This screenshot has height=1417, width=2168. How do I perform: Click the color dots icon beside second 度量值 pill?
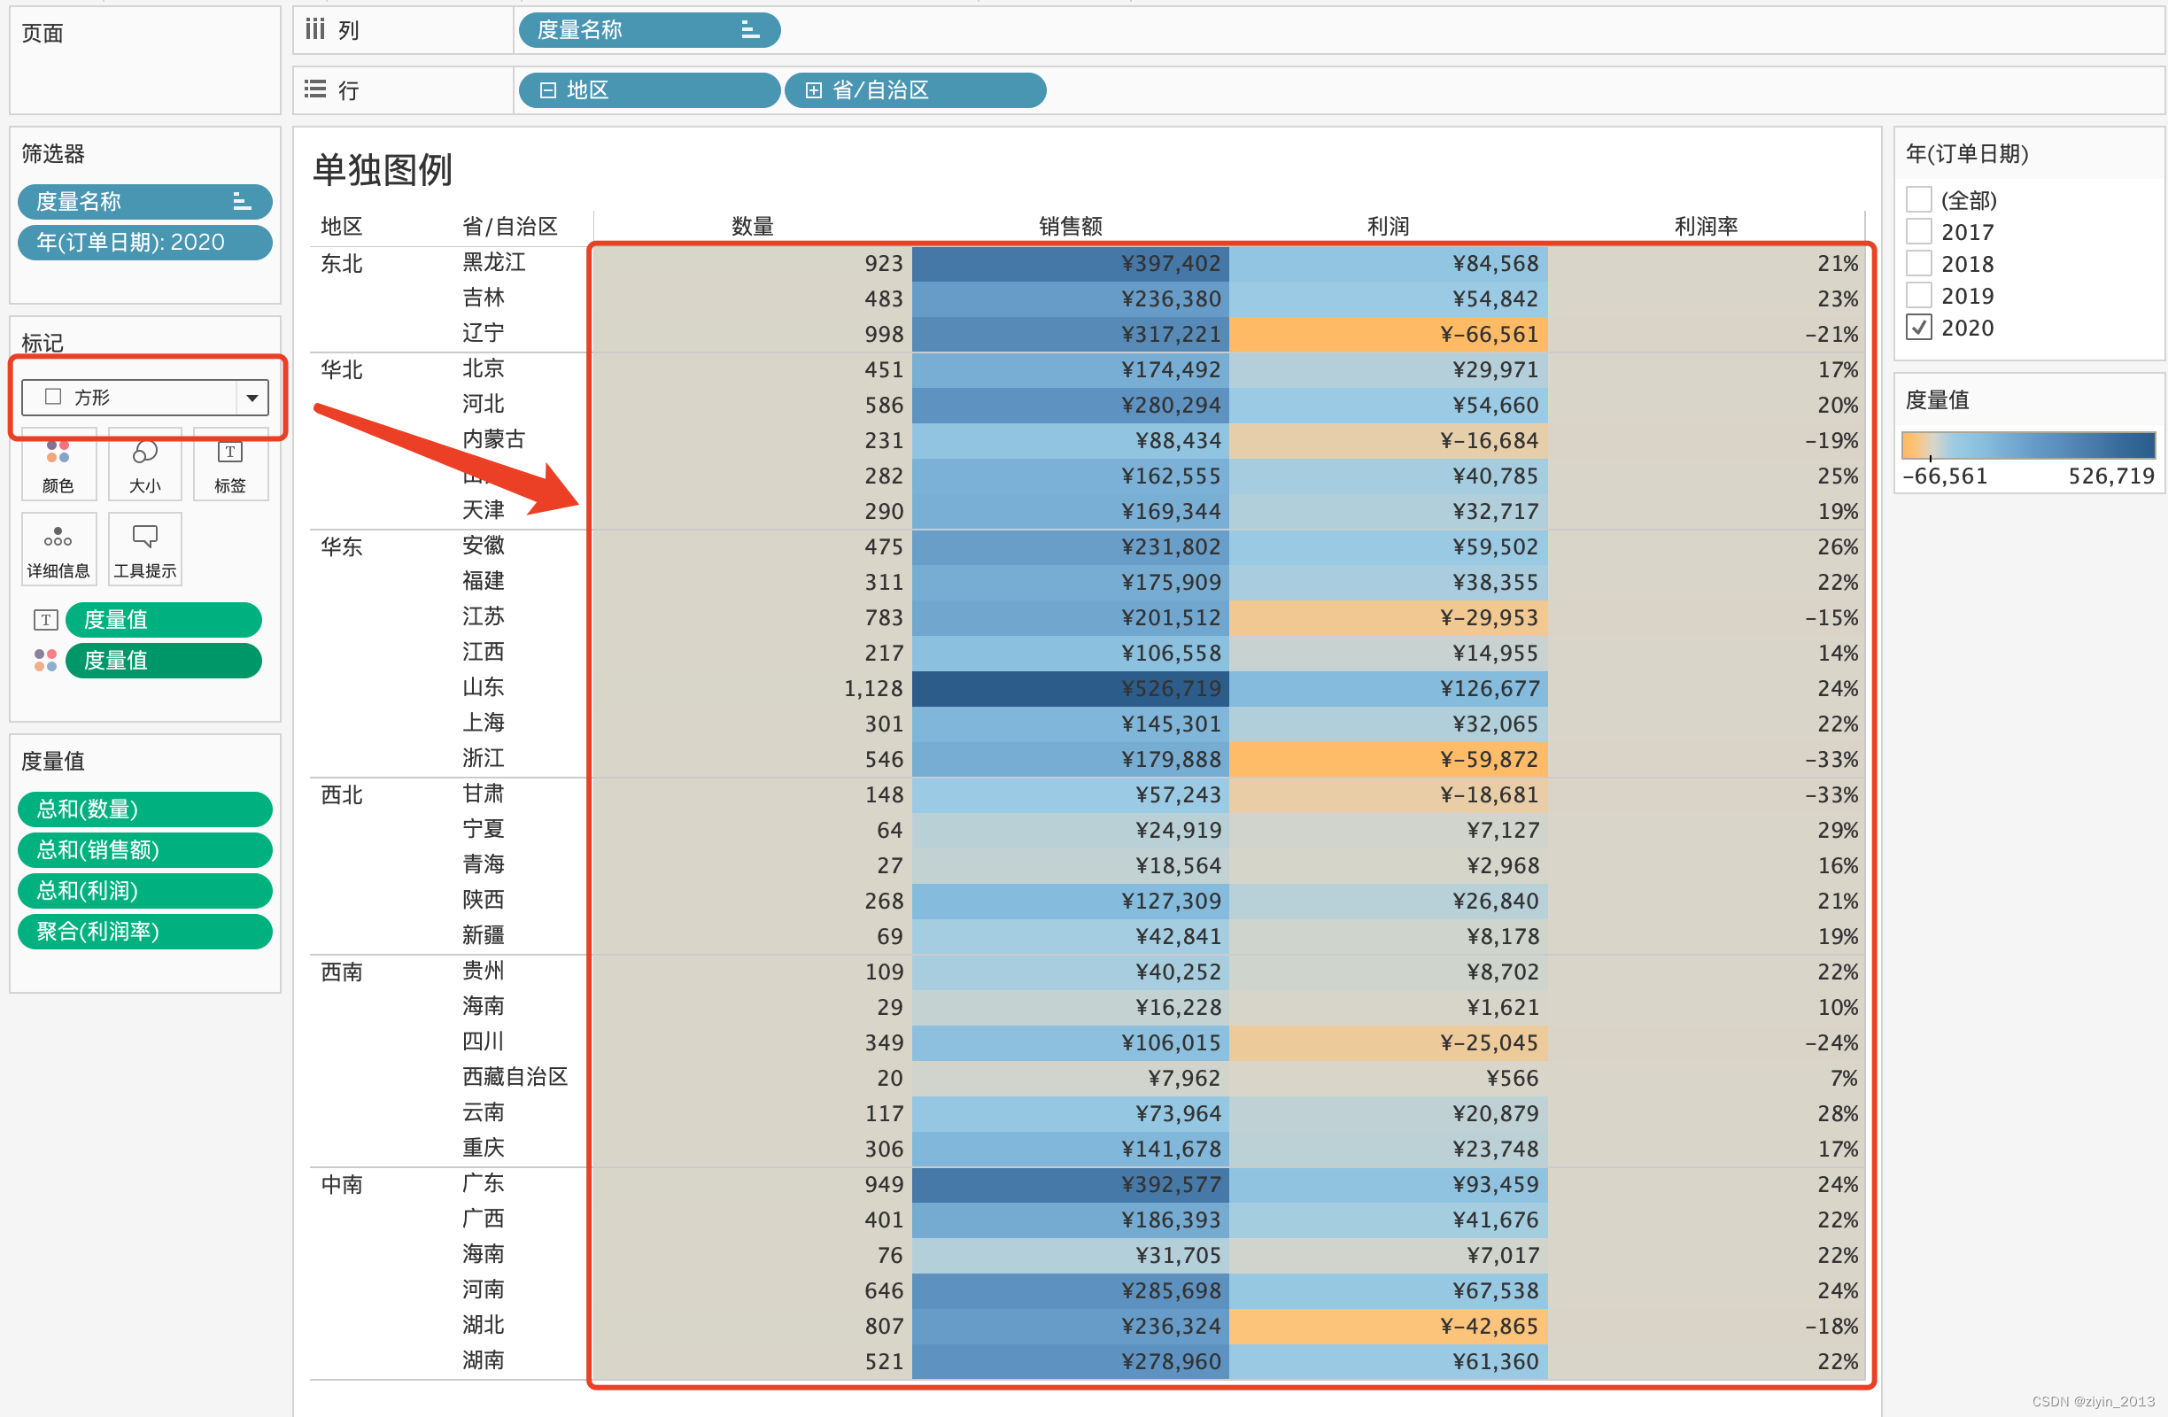45,661
